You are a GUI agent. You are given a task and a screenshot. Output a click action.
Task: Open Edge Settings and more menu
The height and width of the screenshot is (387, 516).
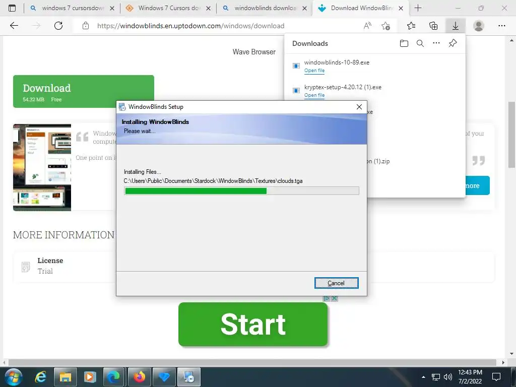[501, 26]
